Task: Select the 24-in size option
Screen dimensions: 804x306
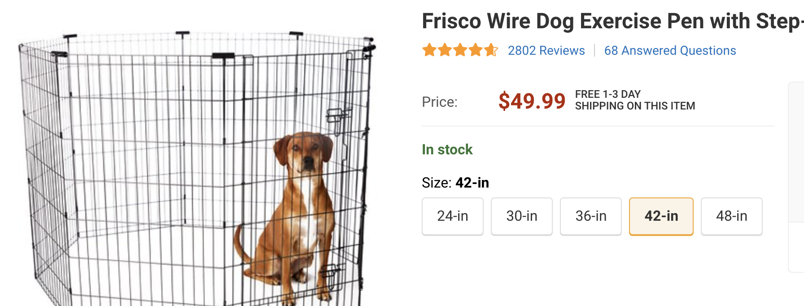Action: (x=452, y=216)
